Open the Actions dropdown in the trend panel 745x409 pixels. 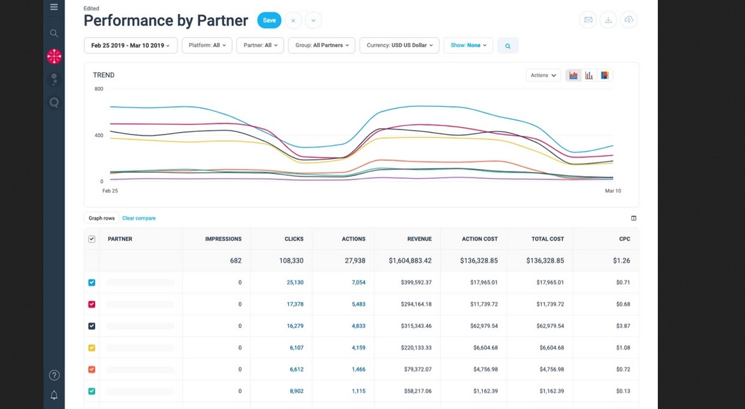543,75
